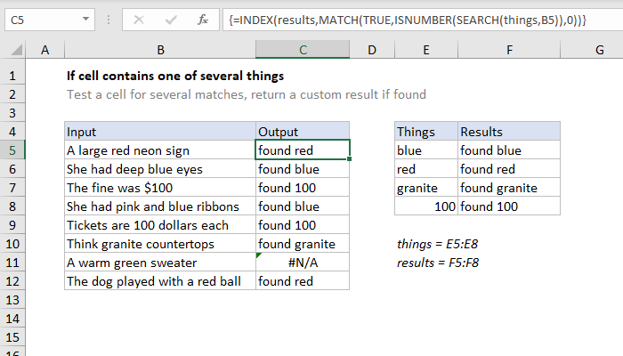Click the Cancel X icon in formula bar
623x356 pixels.
click(139, 20)
